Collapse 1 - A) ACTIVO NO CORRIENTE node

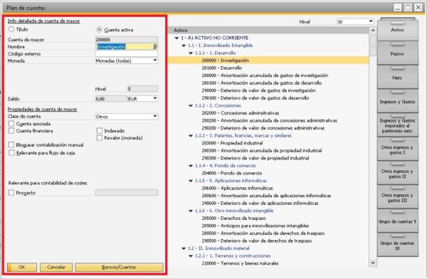[176, 38]
